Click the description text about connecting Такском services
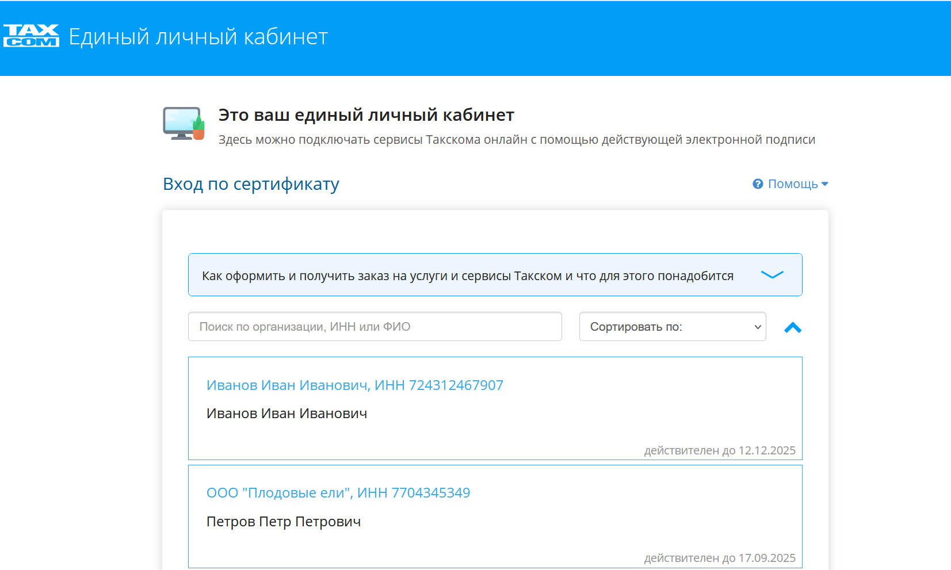The width and height of the screenshot is (951, 570). [516, 140]
